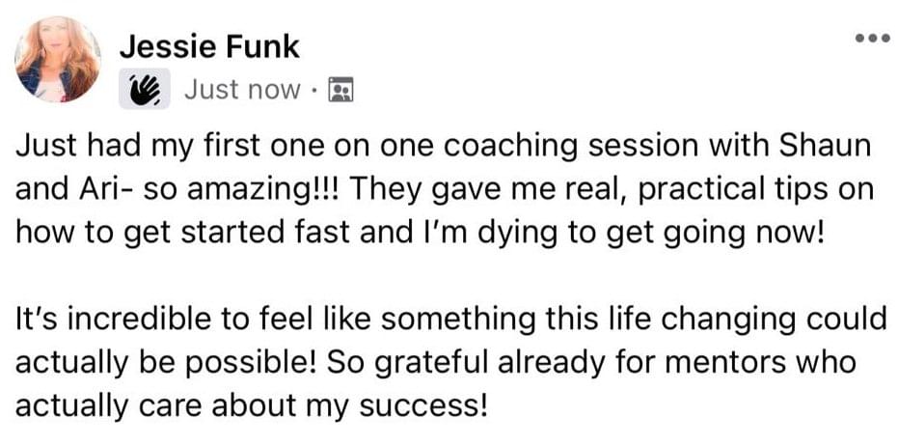
Task: Click the Jessie Funk name link
Action: 209,47
